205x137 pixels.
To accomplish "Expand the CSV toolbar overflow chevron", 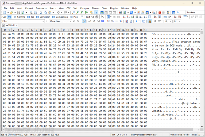I will coord(82,16).
